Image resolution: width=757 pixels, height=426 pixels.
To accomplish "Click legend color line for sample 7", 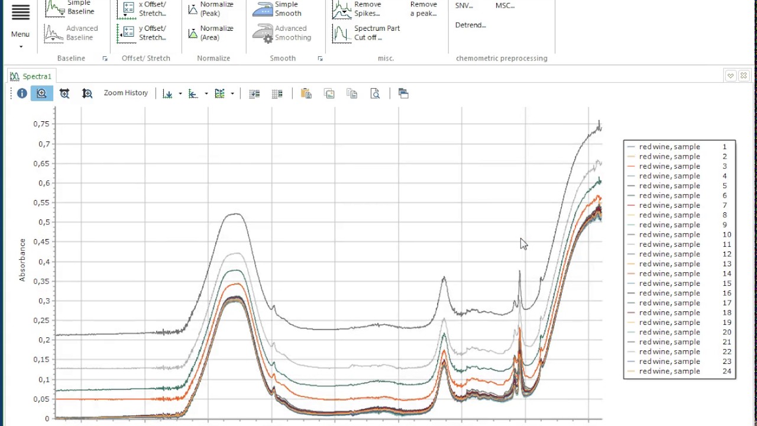I will pyautogui.click(x=632, y=205).
